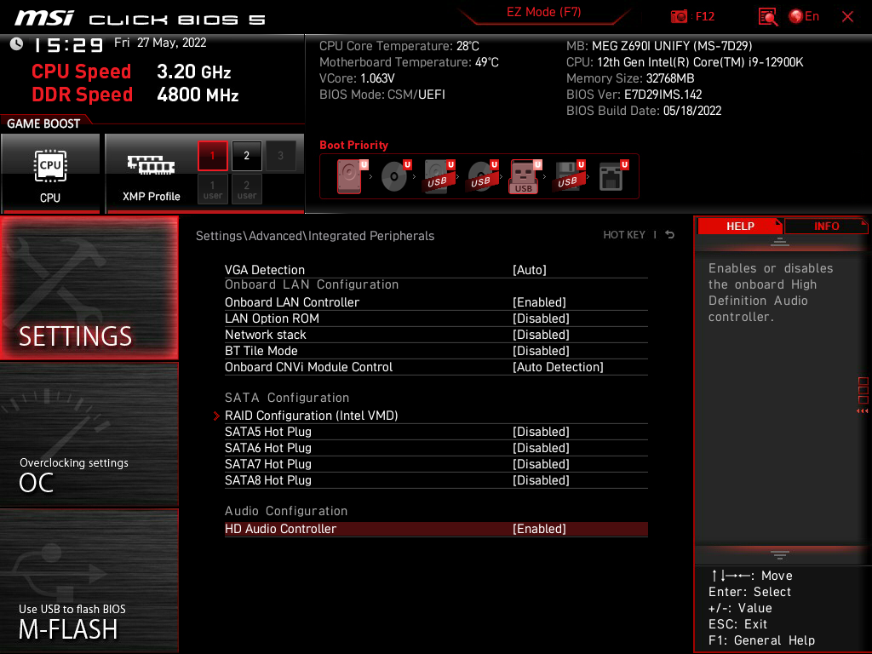
Task: Enable XMP Profile 2
Action: [x=246, y=156]
